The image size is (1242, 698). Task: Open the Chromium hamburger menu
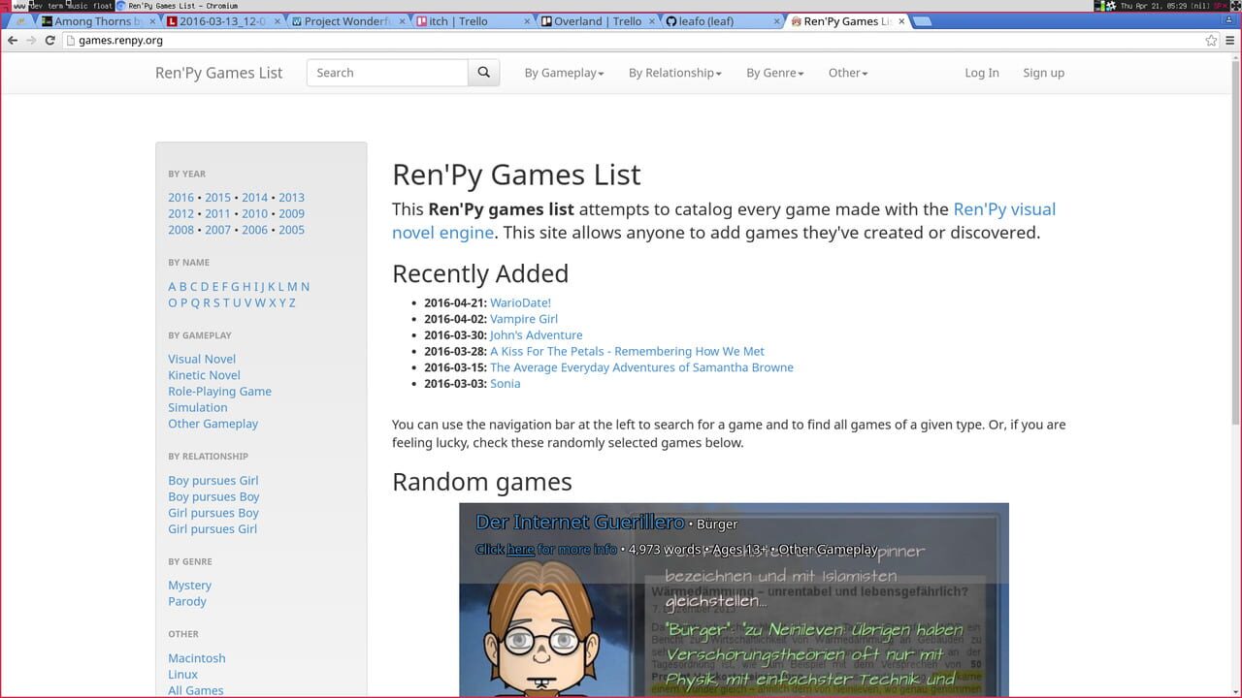[1229, 41]
